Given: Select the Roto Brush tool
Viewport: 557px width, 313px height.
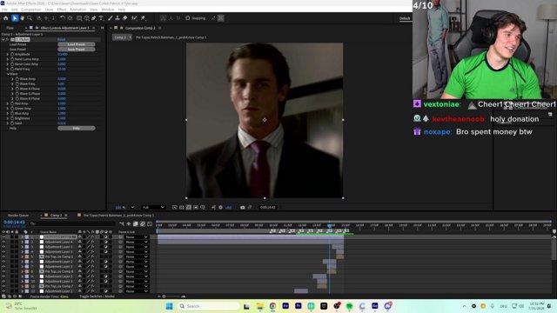Looking at the screenshot, I should (x=134, y=18).
